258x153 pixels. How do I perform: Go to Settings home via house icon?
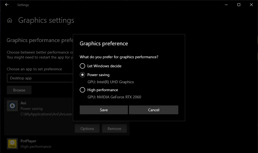(x=10, y=21)
